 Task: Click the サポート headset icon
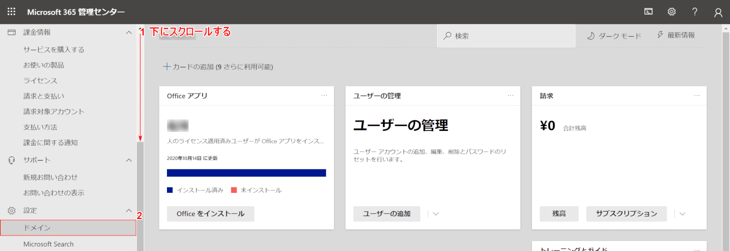click(12, 160)
